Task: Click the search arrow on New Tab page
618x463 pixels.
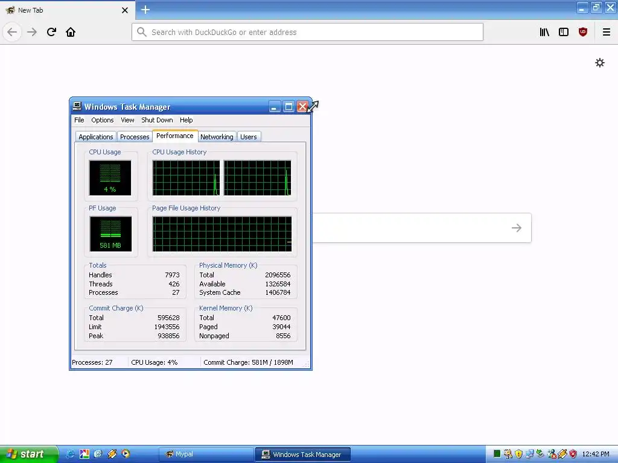Action: (x=517, y=227)
